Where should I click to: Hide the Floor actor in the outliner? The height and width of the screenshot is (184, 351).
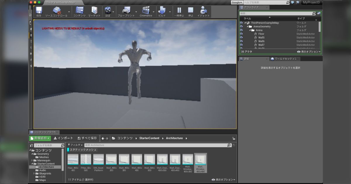coord(241,34)
